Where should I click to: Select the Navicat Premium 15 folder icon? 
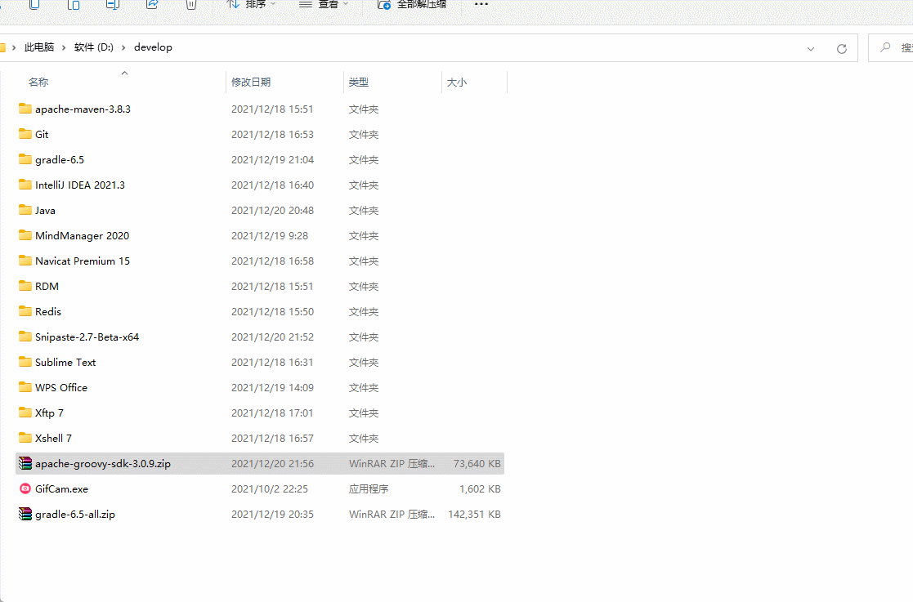(25, 261)
